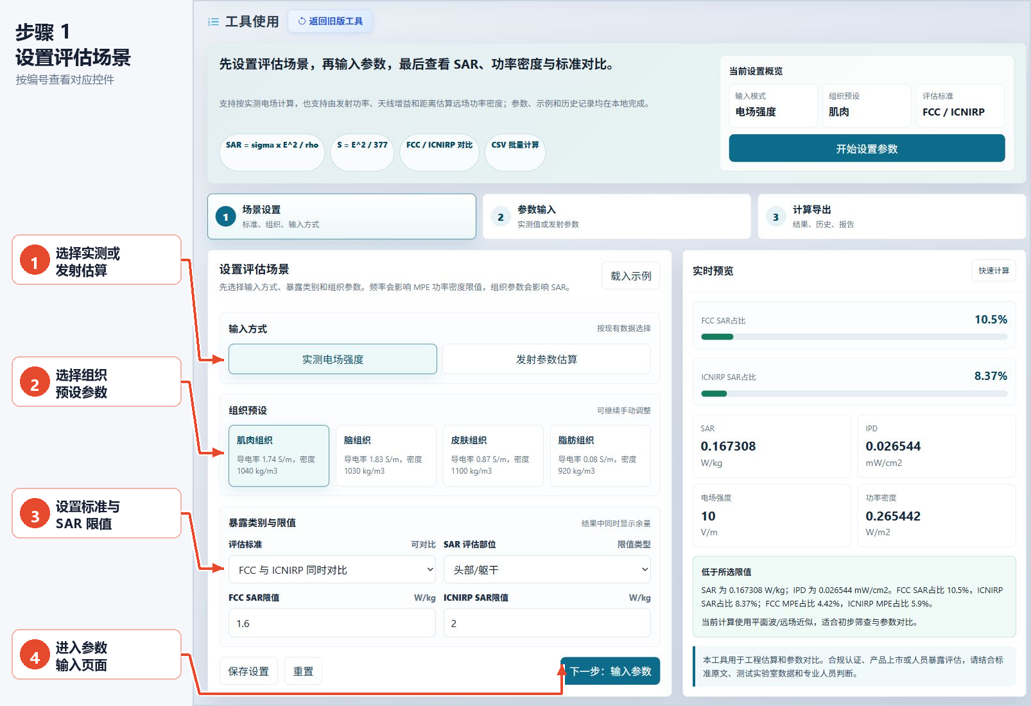
Task: Click 开始设置参数 button
Action: coord(867,148)
